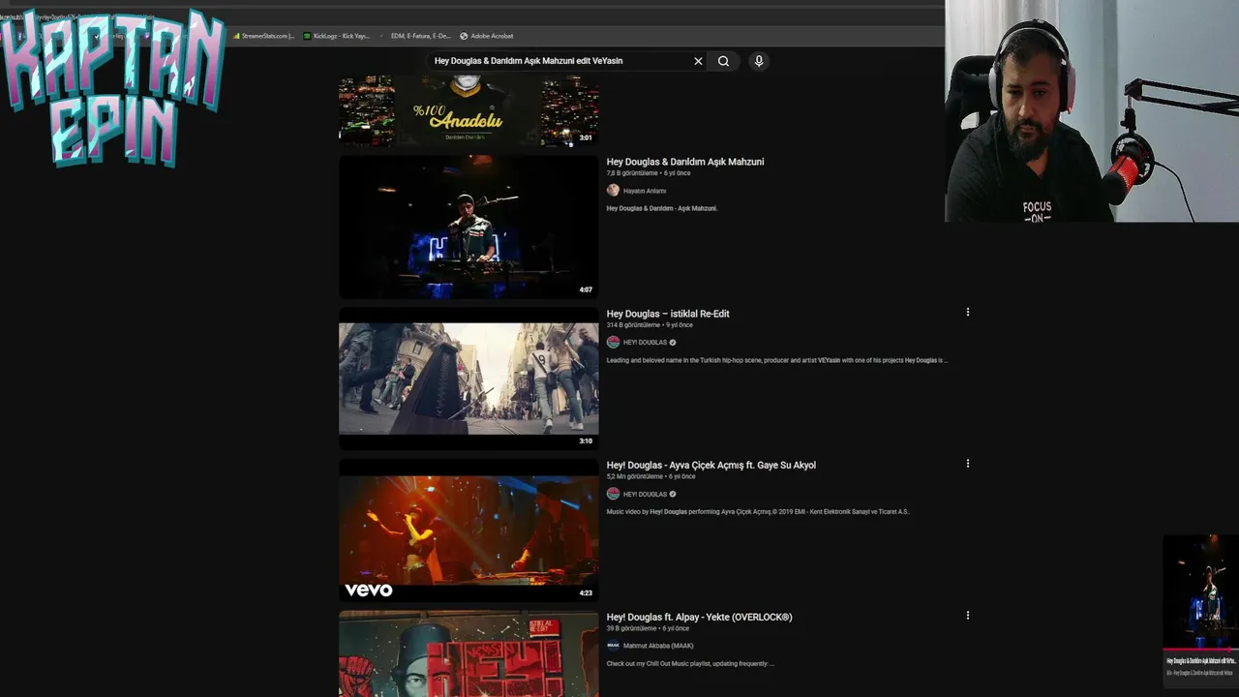Click the 4:23 duration badge
1239x697 pixels.
(586, 592)
